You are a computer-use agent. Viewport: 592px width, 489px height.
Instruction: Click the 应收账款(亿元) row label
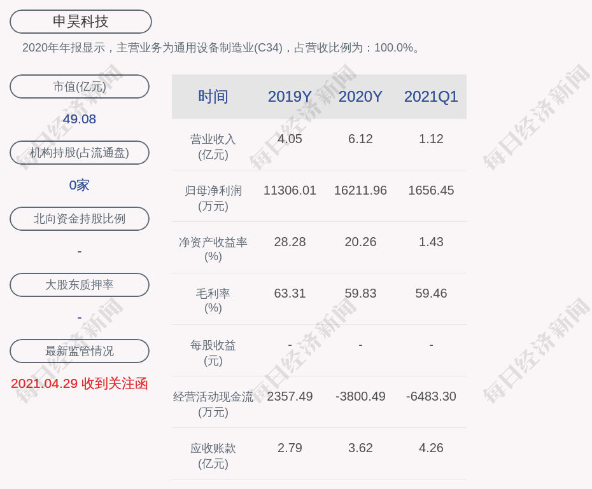tap(213, 456)
